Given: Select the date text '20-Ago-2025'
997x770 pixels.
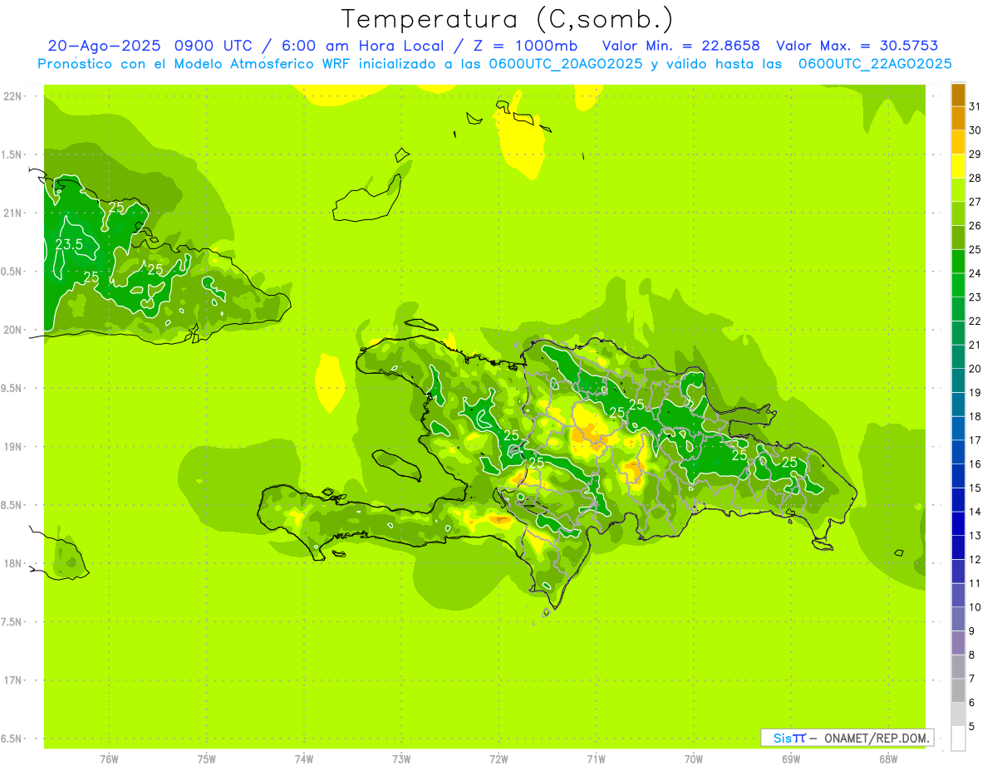Looking at the screenshot, I should (x=105, y=46).
